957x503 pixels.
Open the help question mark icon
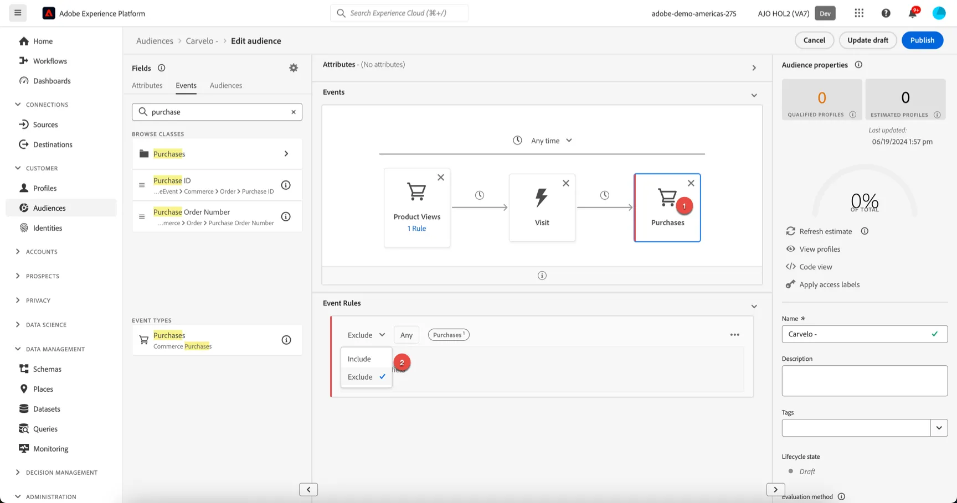click(886, 13)
